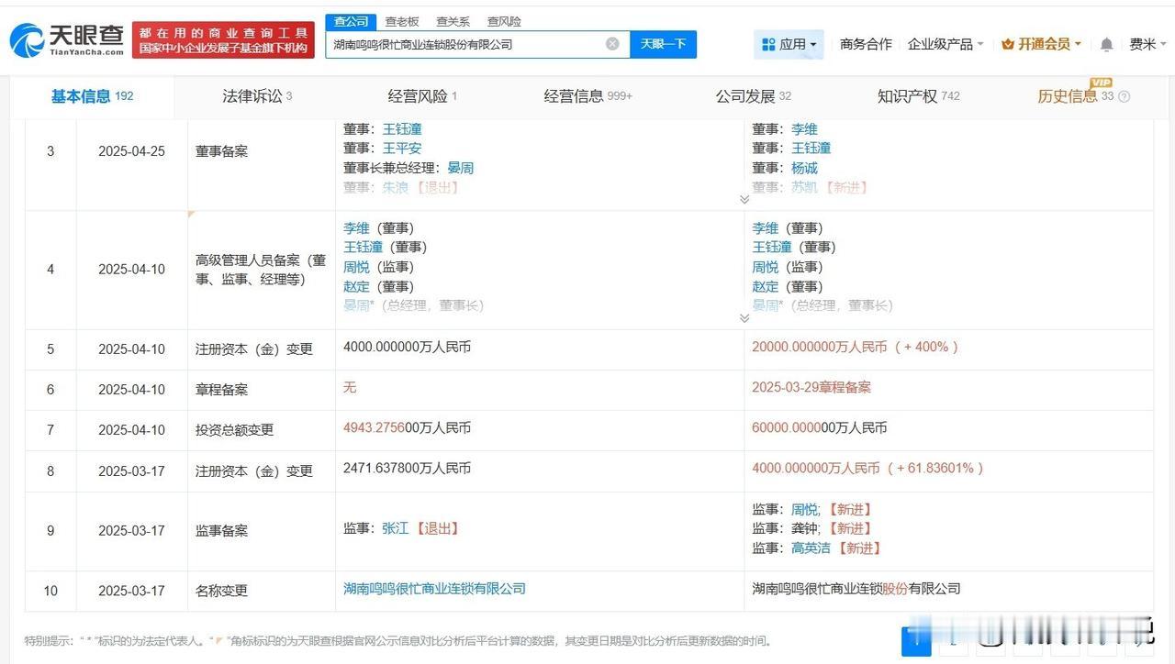Switch to the 查老板 search tab

(401, 21)
